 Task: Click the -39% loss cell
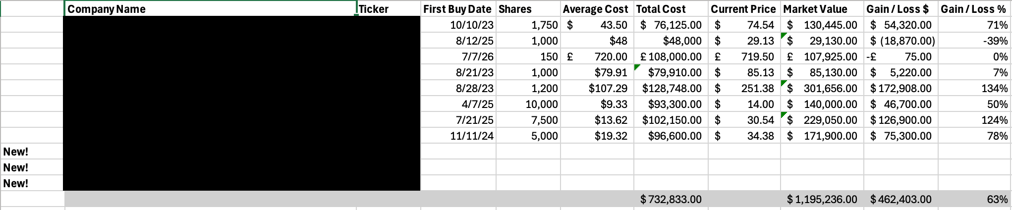tap(974, 41)
